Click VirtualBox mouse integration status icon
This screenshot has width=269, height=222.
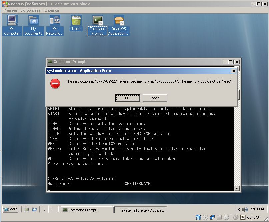[236, 217]
